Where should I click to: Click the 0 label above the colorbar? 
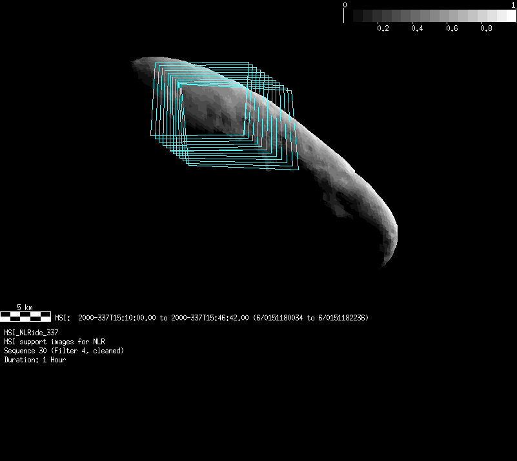point(345,5)
